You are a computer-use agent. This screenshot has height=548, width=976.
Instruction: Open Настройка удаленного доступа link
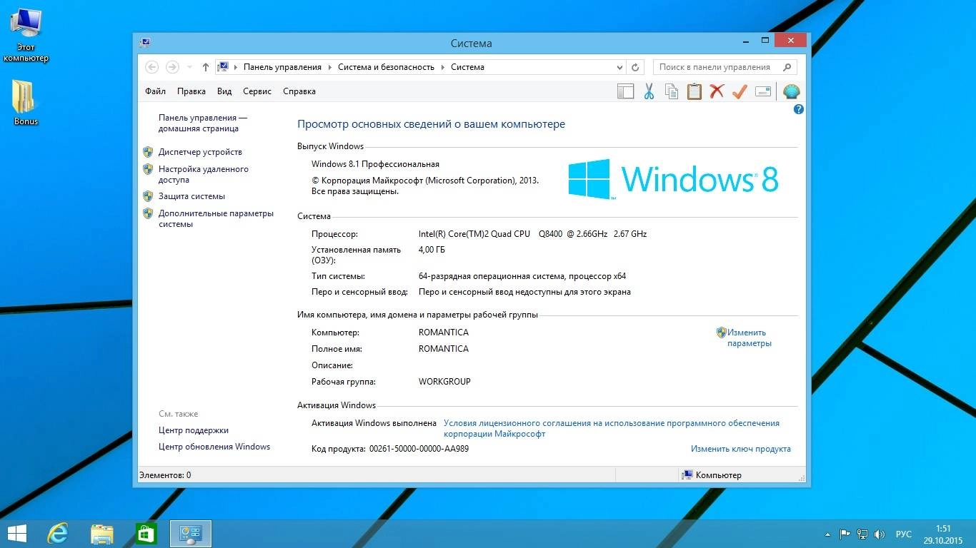[204, 174]
